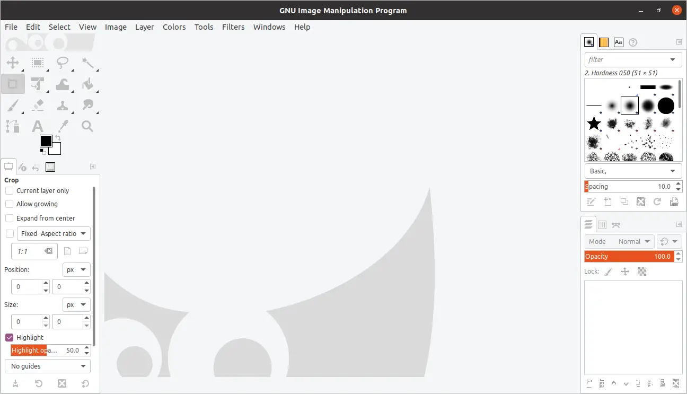Screen dimensions: 687x394
Task: Open the Edit menu
Action: (33, 27)
